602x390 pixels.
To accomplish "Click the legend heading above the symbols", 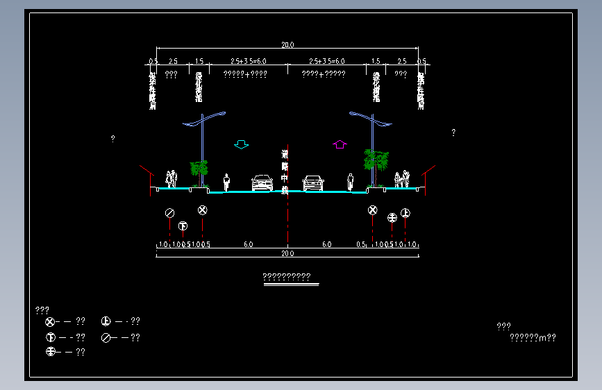I will pyautogui.click(x=42, y=310).
